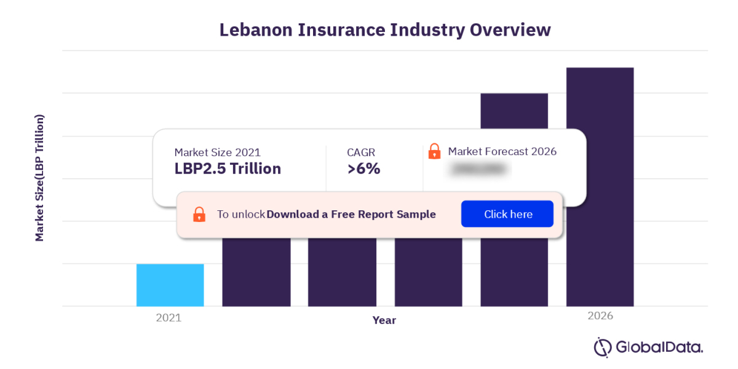
Task: Open the Download a Free Report Sample link
Action: click(x=351, y=214)
